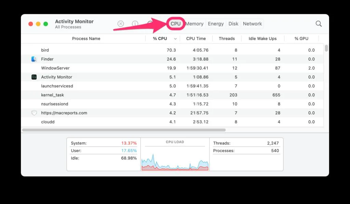Click the 2.0 GPU value for WindowServer
The width and height of the screenshot is (350, 204).
point(311,68)
